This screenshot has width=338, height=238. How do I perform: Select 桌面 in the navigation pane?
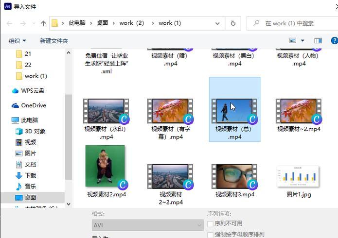click(32, 198)
